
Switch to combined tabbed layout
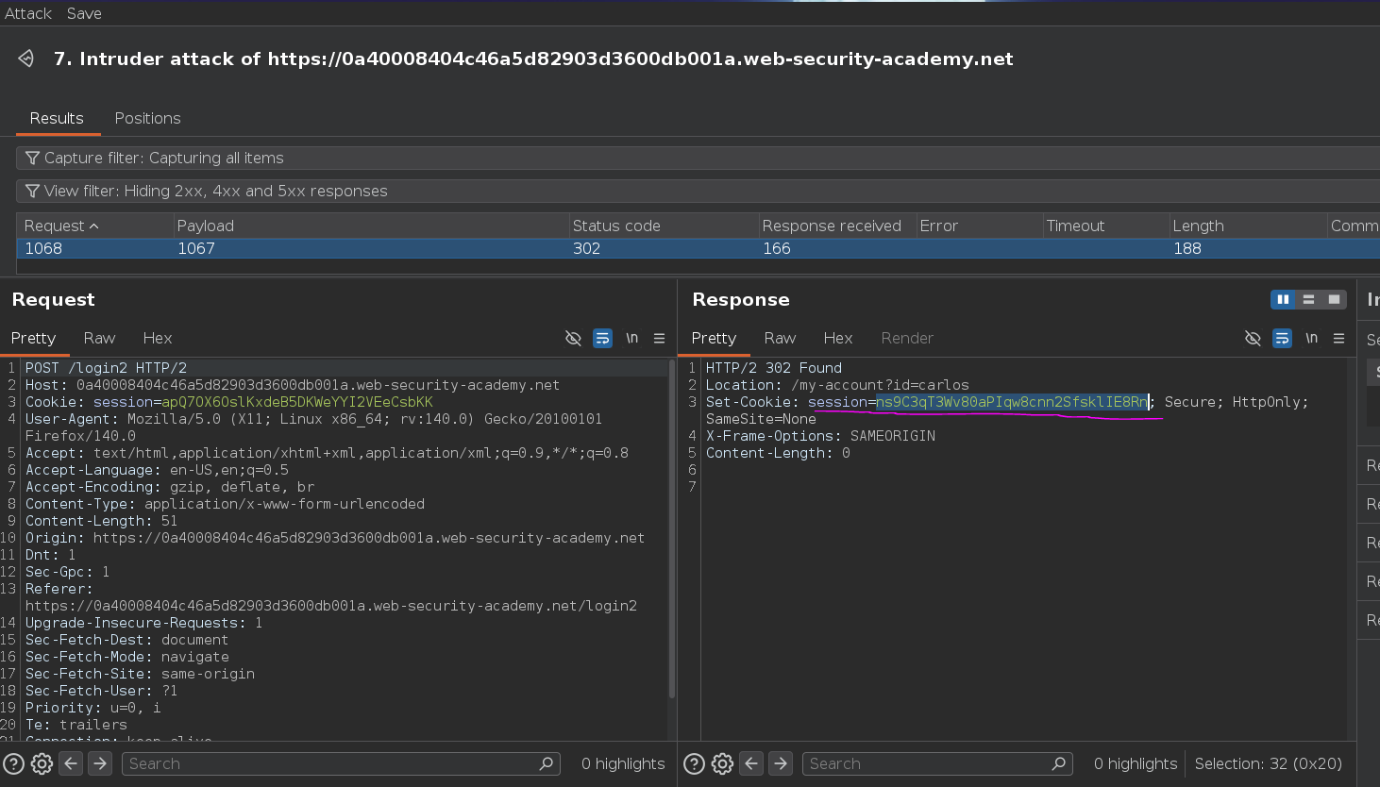pyautogui.click(x=1334, y=299)
